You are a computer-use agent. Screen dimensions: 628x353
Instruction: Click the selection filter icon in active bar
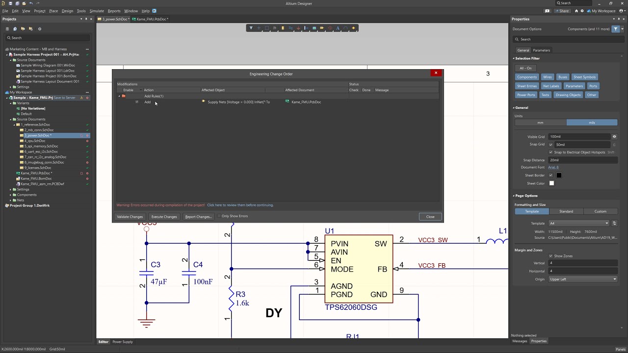(251, 28)
